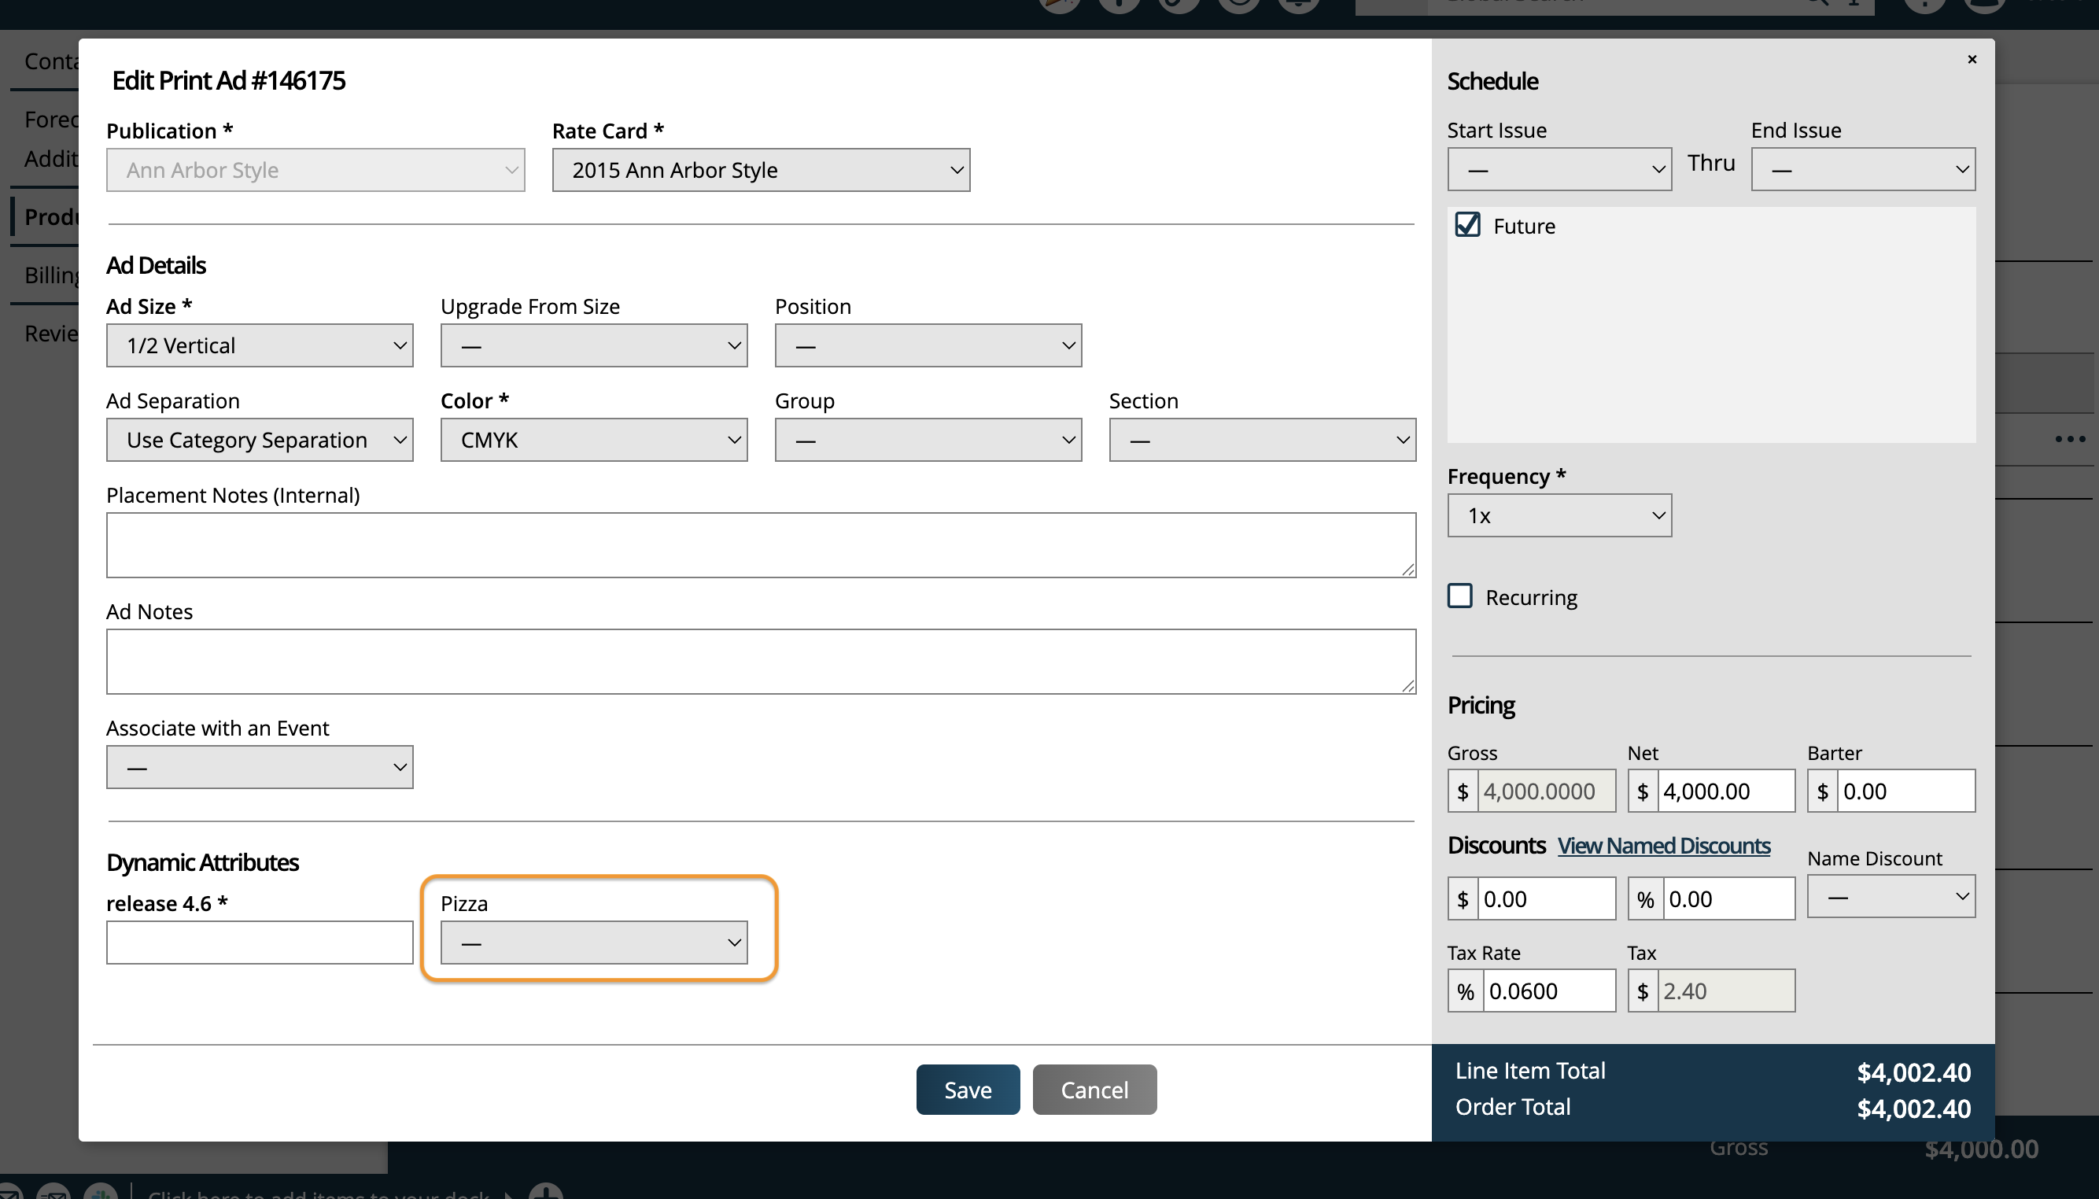The height and width of the screenshot is (1199, 2099).
Task: Expand the Rate Card dropdown
Action: 761,170
